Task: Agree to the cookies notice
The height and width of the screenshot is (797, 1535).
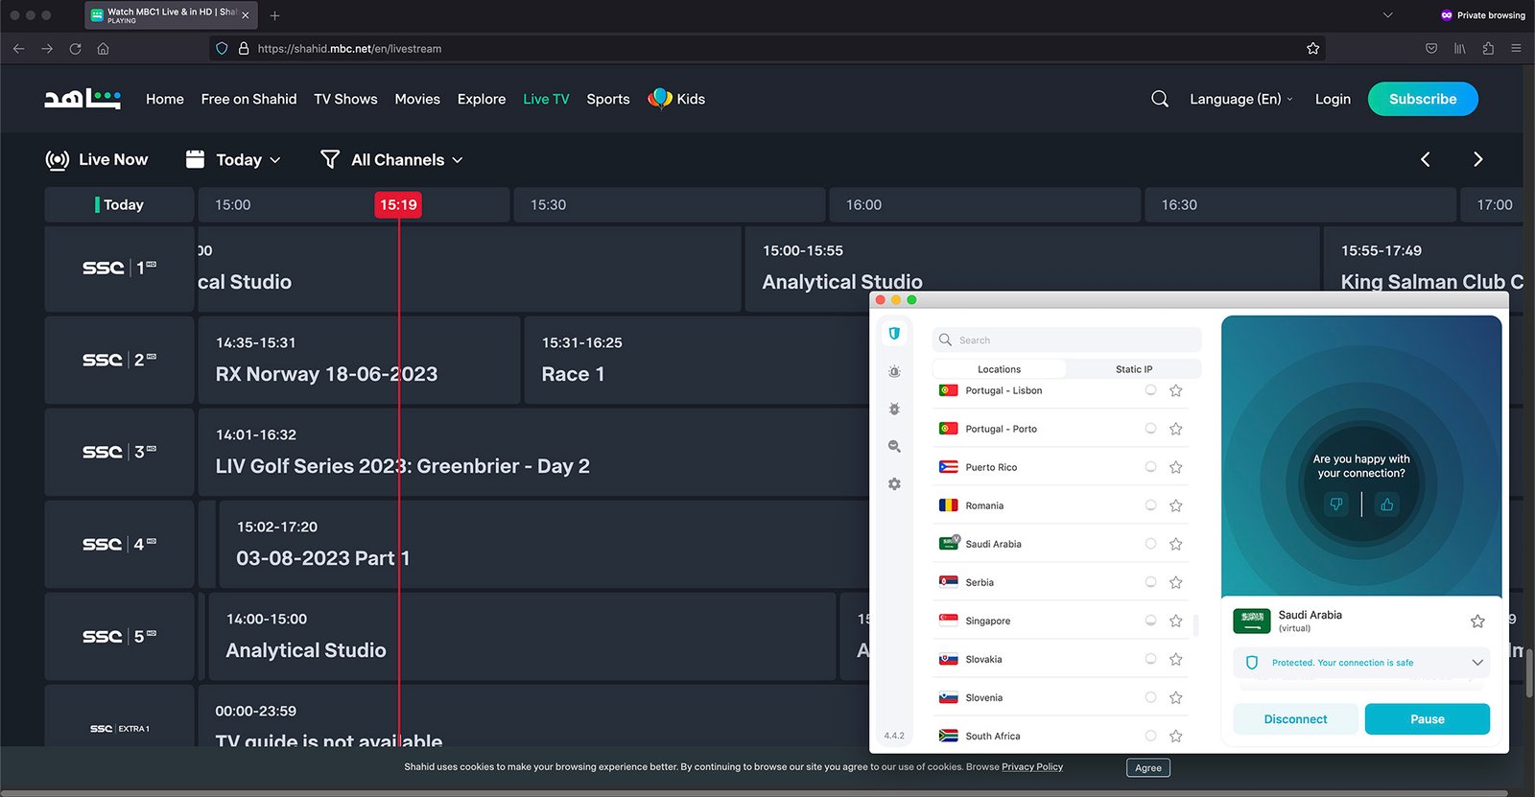Action: pos(1148,767)
